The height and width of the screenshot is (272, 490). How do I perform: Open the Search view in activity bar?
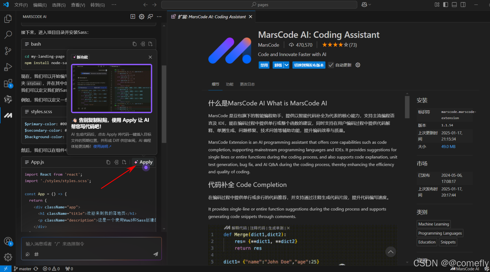coord(8,35)
